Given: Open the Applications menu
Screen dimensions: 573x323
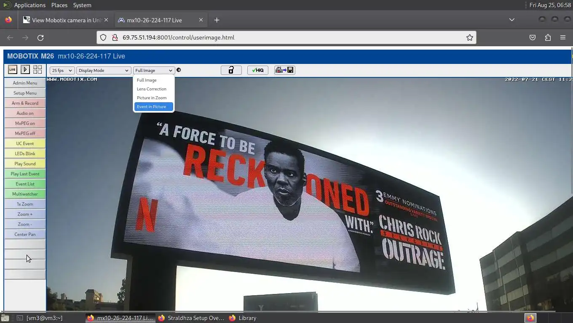Looking at the screenshot, I should click(29, 5).
